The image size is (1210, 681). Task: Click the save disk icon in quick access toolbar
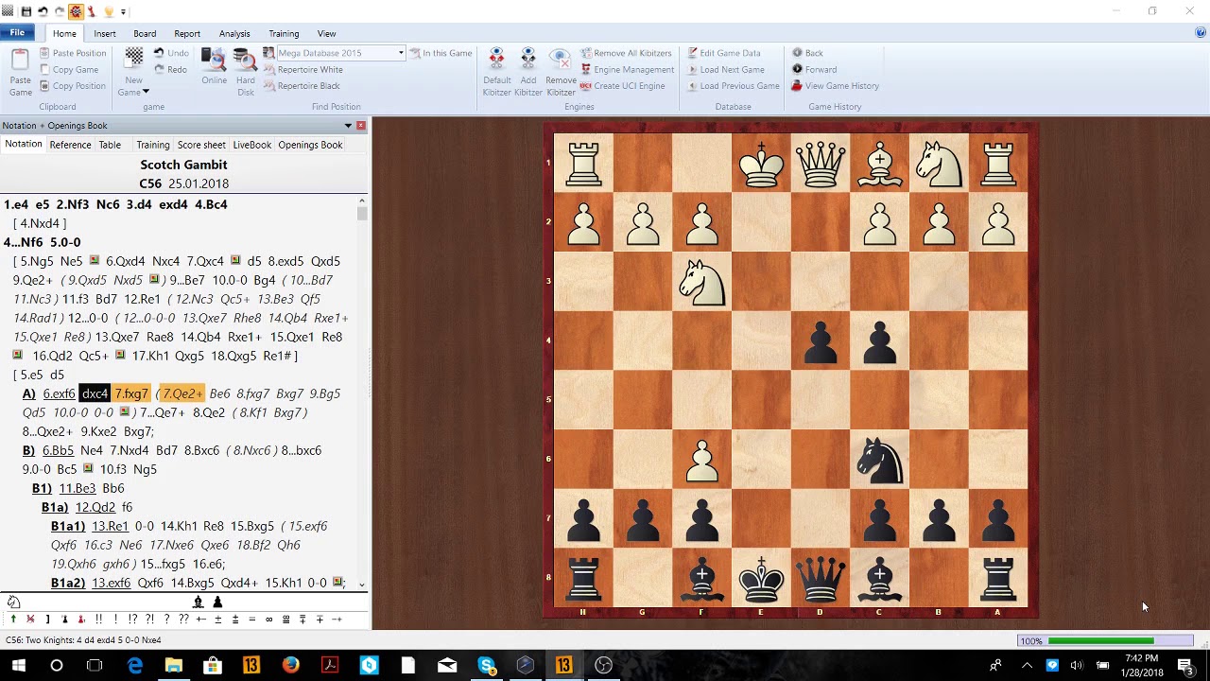coord(26,11)
